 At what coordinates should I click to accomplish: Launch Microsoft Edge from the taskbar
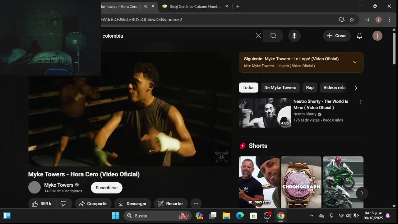click(240, 216)
